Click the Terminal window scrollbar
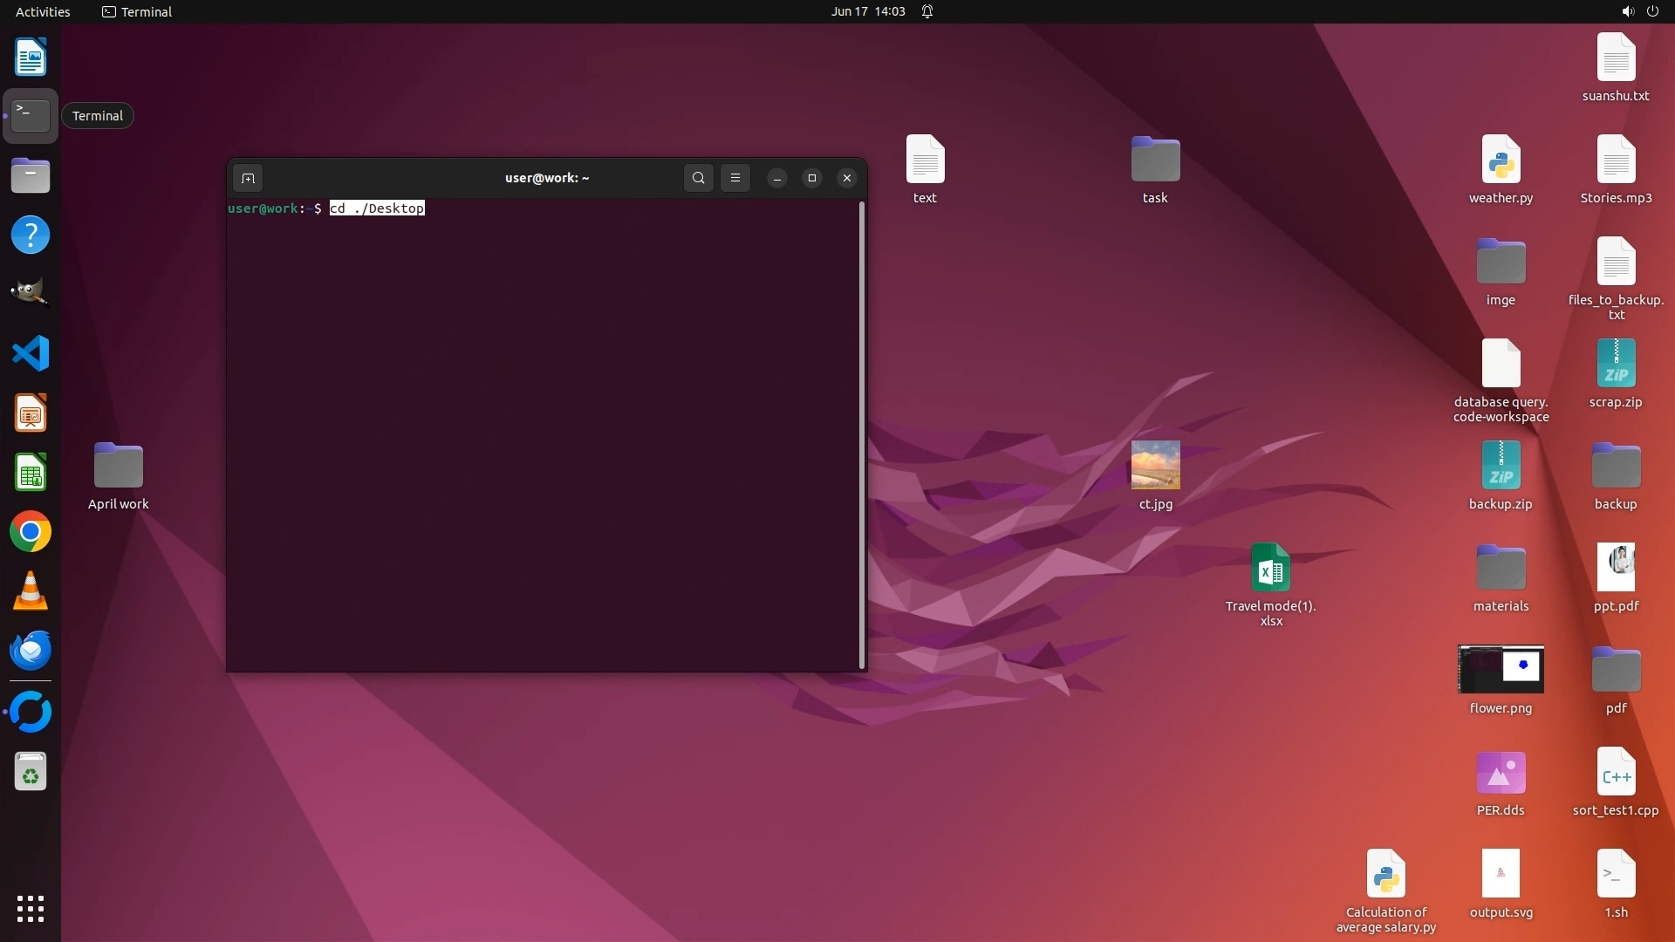The width and height of the screenshot is (1675, 942). coord(862,434)
